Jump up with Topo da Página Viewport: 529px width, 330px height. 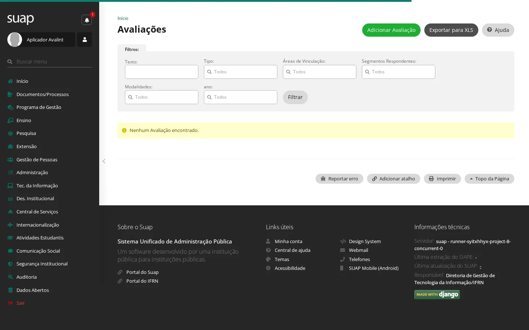(x=489, y=179)
